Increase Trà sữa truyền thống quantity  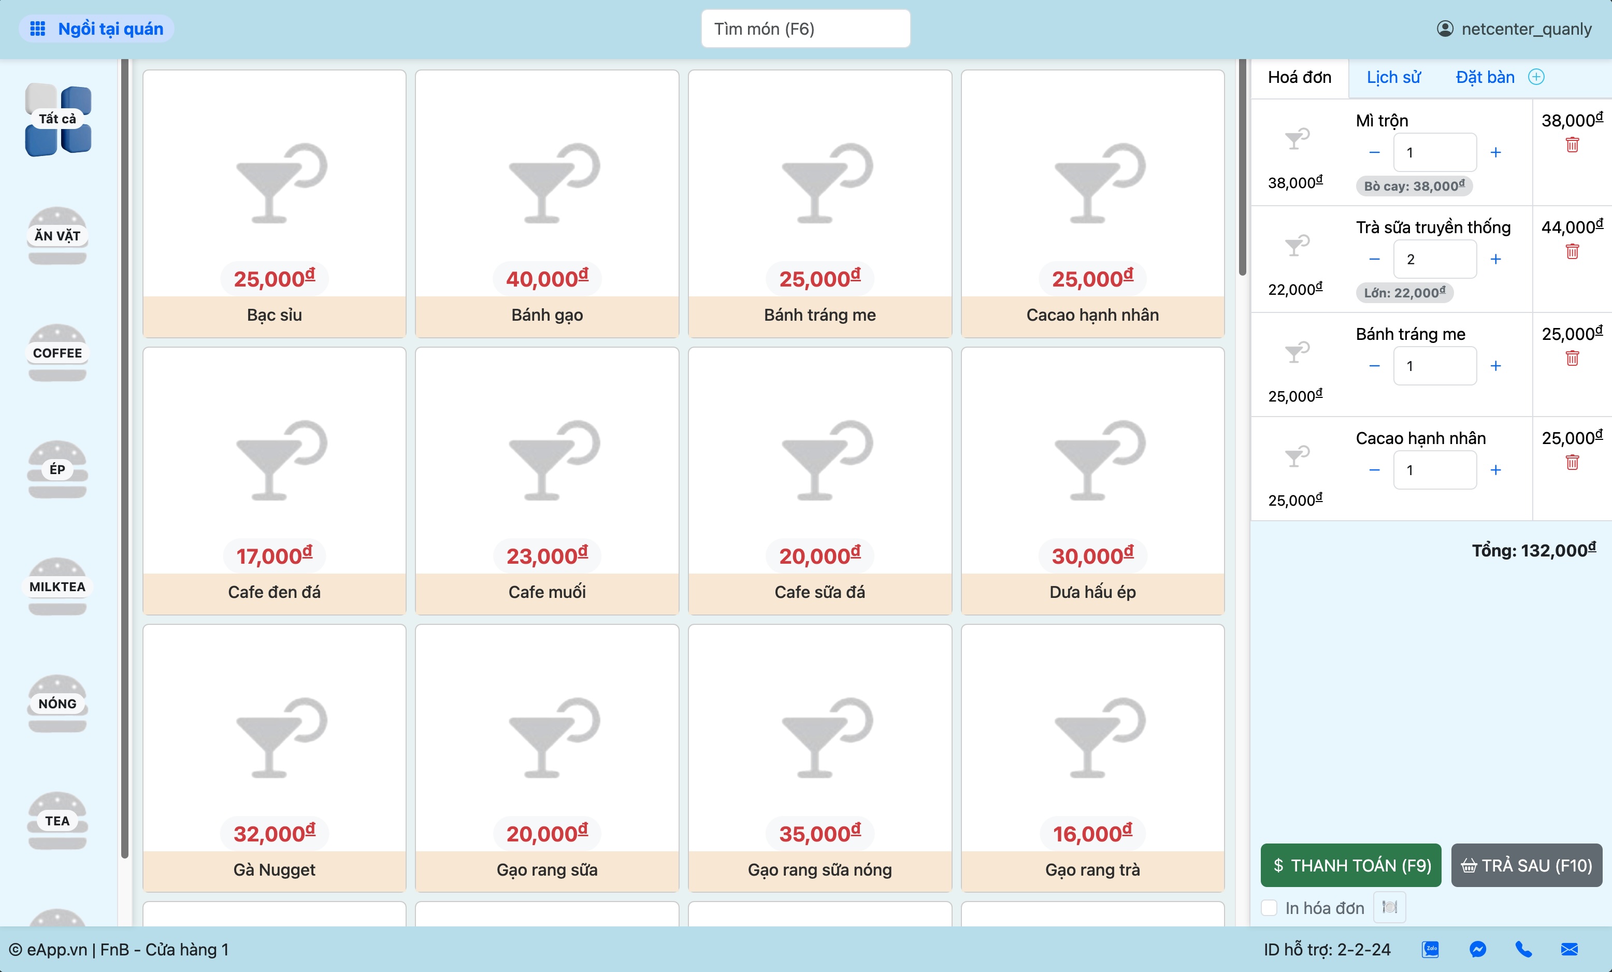(x=1495, y=259)
